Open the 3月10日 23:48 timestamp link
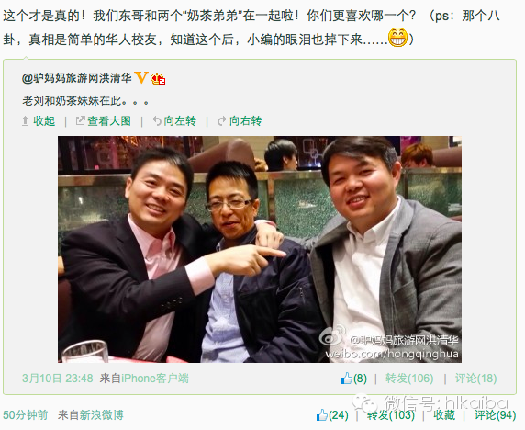 pyautogui.click(x=57, y=379)
